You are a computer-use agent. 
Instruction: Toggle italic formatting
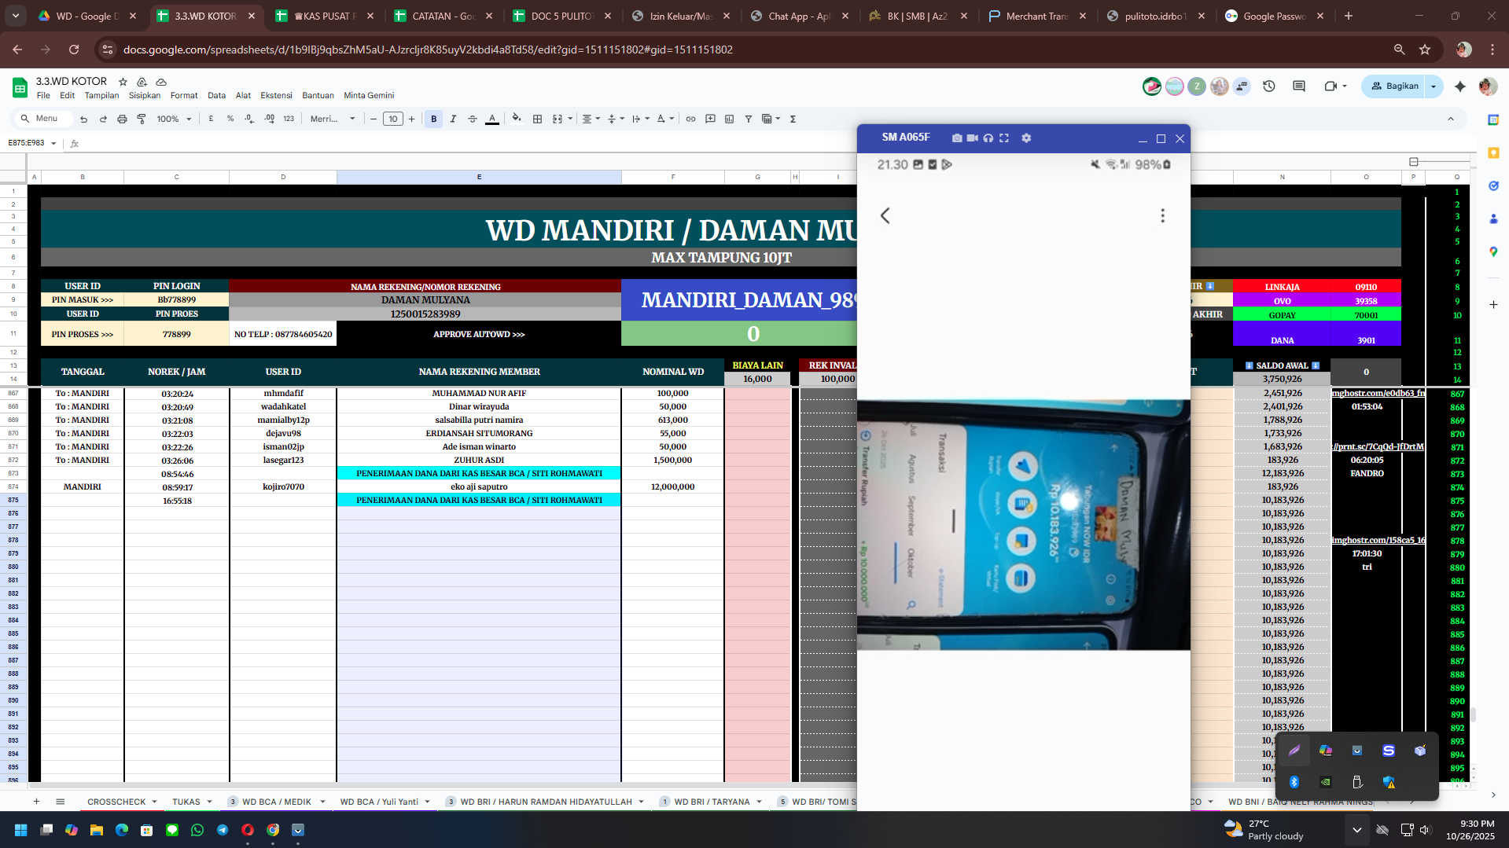(453, 119)
